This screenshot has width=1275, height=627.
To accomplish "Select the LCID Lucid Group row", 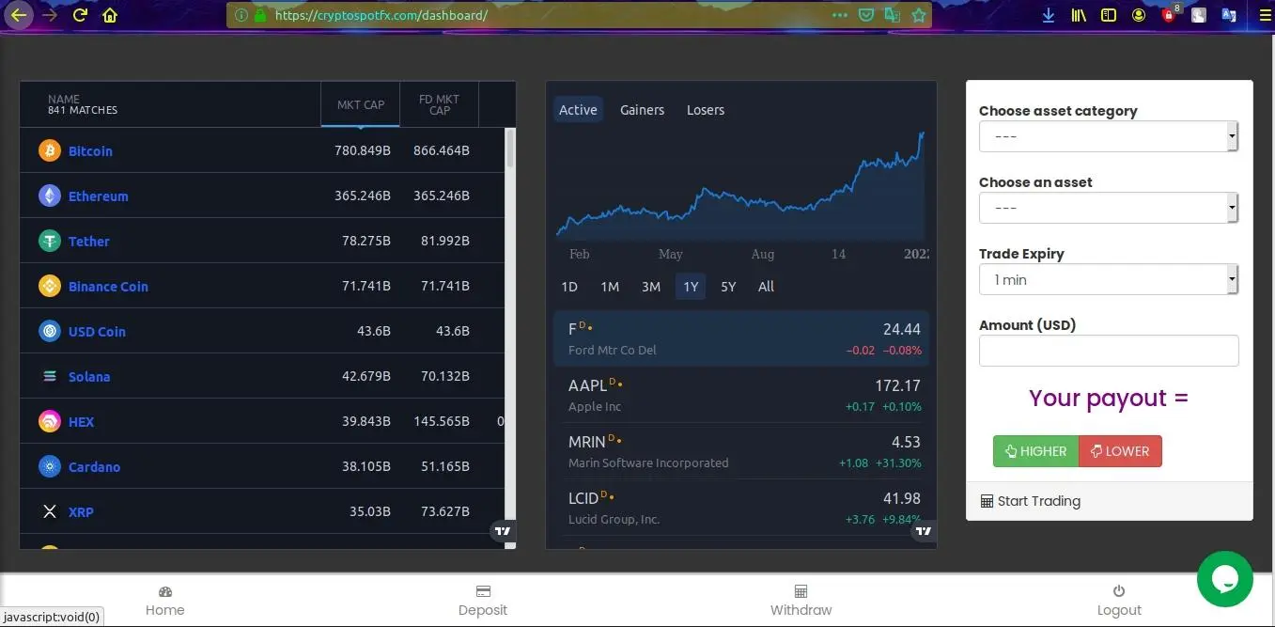I will pos(741,508).
